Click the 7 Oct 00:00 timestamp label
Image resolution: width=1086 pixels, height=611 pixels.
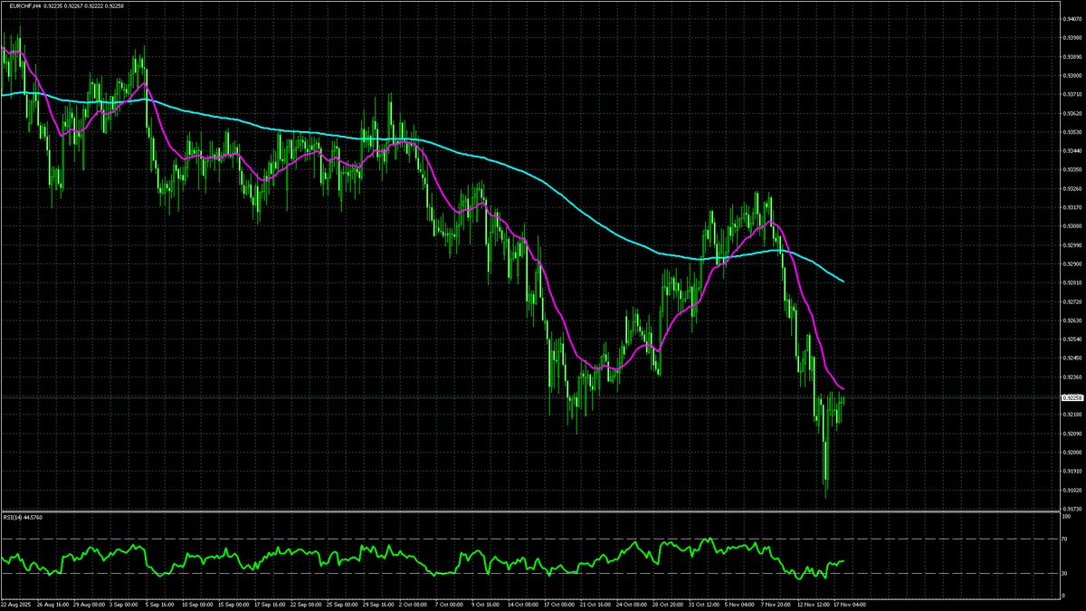coord(445,603)
